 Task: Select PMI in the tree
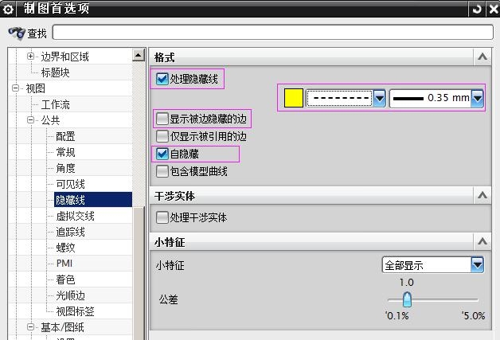[x=64, y=264]
